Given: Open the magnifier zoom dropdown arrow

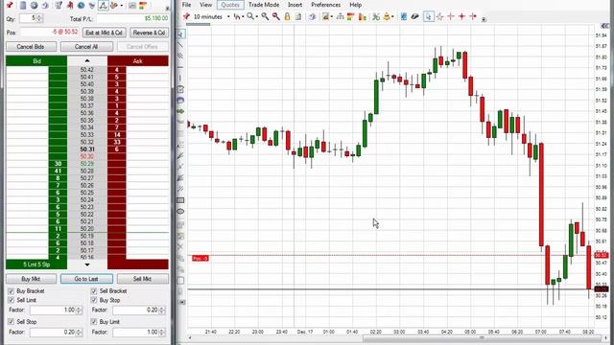Looking at the screenshot, I should [x=256, y=17].
